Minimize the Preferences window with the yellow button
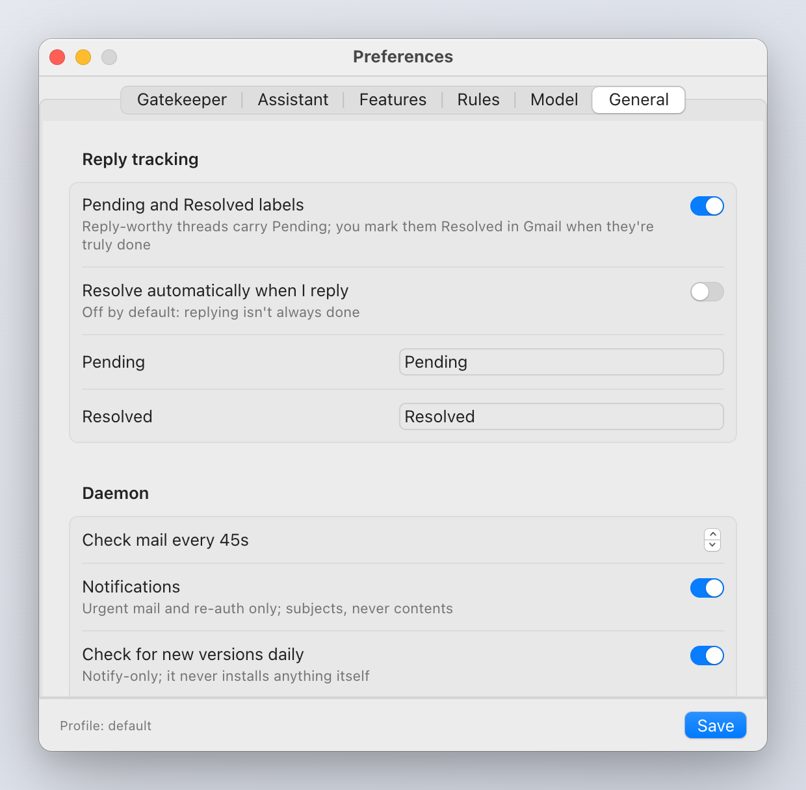Screen dimensions: 806x790 point(83,57)
